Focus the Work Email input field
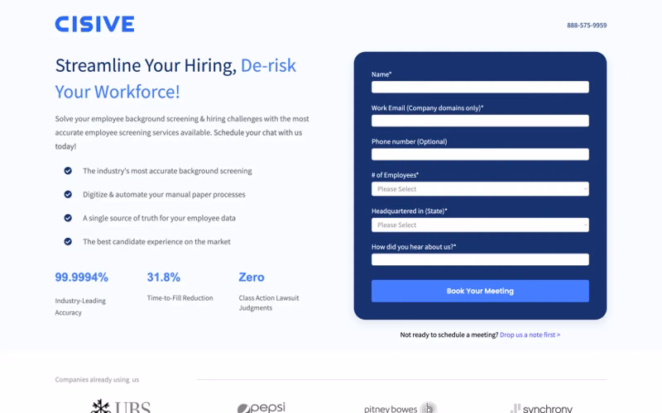 tap(480, 121)
